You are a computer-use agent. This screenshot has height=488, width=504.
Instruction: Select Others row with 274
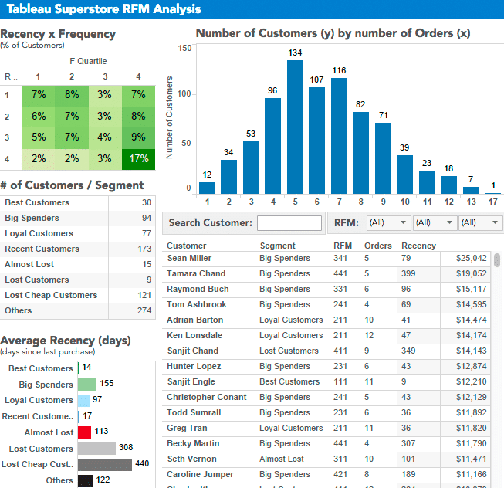[78, 310]
